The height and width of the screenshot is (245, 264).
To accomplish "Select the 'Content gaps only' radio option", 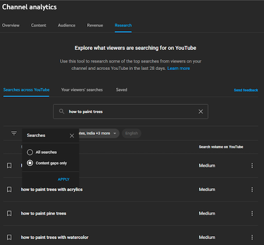I will 30,163.
